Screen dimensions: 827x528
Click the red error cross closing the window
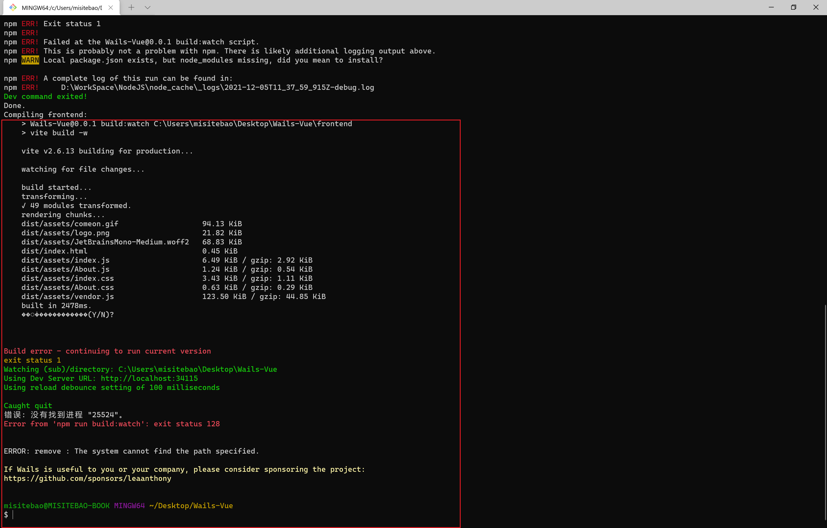coord(816,7)
